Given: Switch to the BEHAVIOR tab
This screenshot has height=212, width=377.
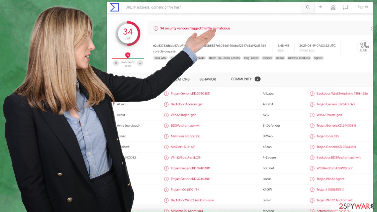Looking at the screenshot, I should click(x=208, y=79).
